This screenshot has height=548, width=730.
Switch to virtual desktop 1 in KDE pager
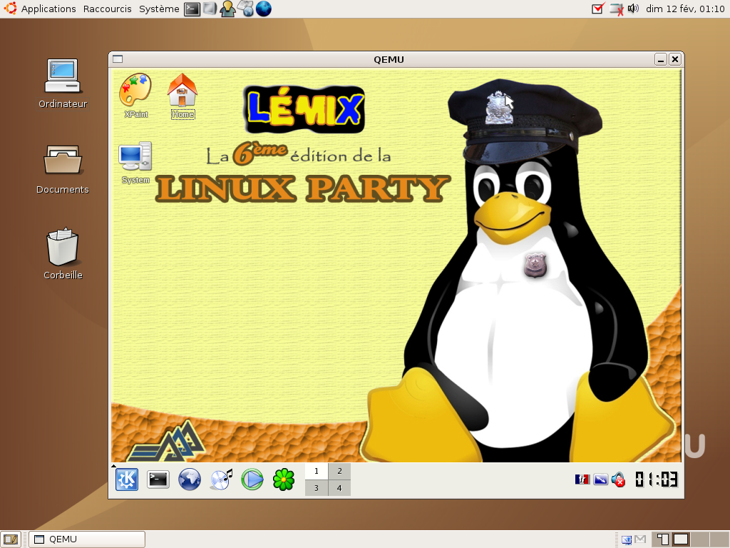point(317,471)
